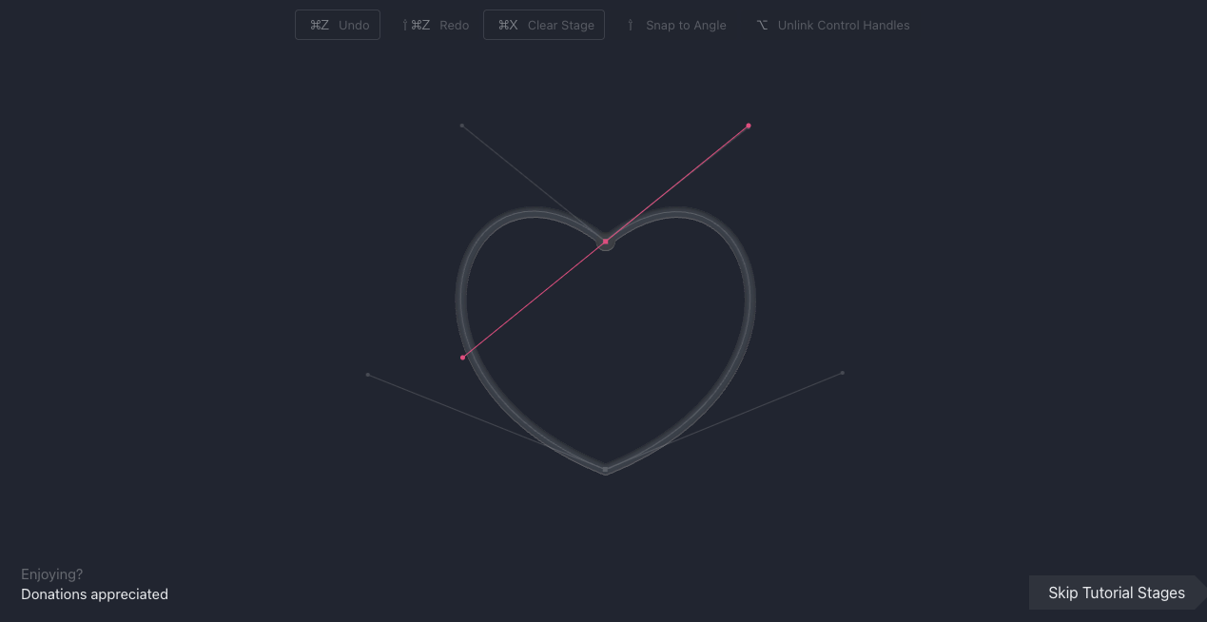Image resolution: width=1207 pixels, height=622 pixels.
Task: Skip Tutorial Stages using the bottom button
Action: click(x=1116, y=593)
